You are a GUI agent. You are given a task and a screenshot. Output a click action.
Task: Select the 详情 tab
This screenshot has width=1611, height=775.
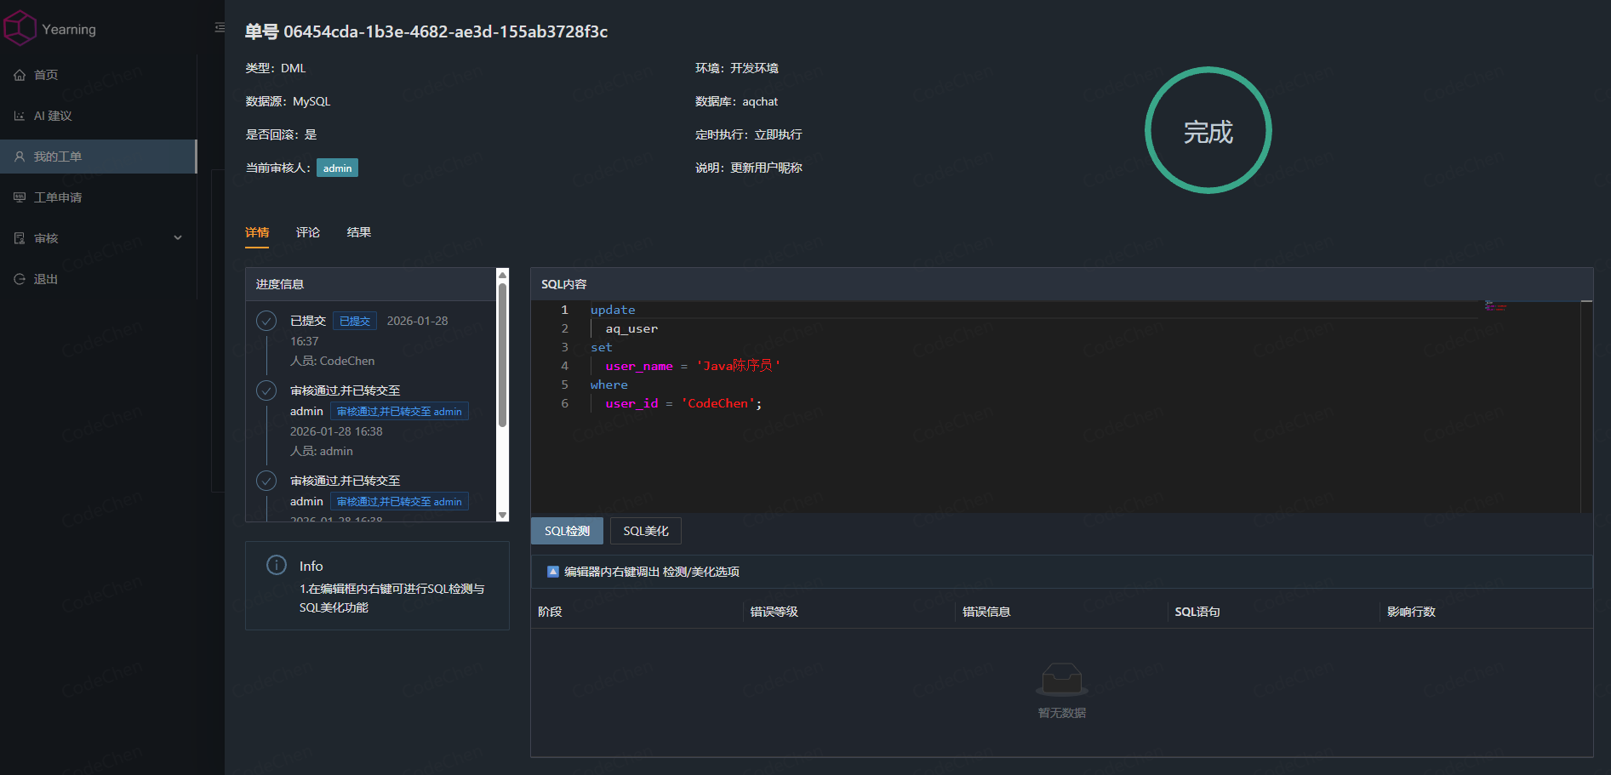[x=257, y=232]
